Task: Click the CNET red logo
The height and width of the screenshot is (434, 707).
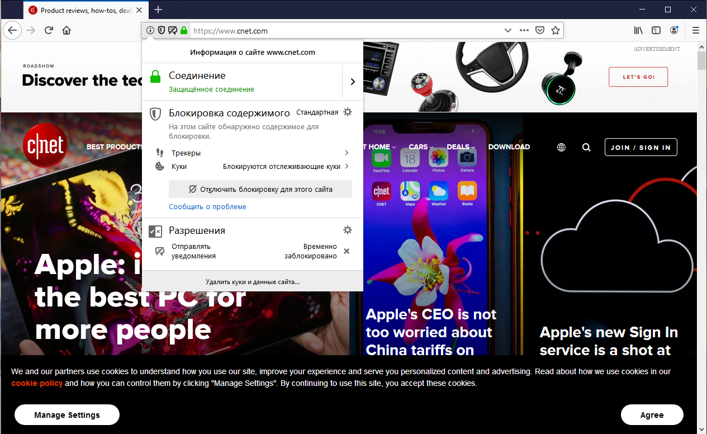Action: tap(45, 146)
